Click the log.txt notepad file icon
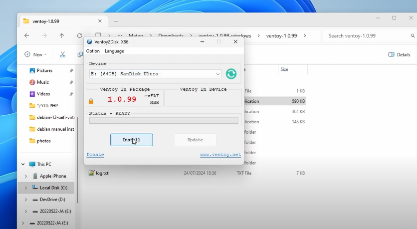417x229 pixels. pos(91,173)
